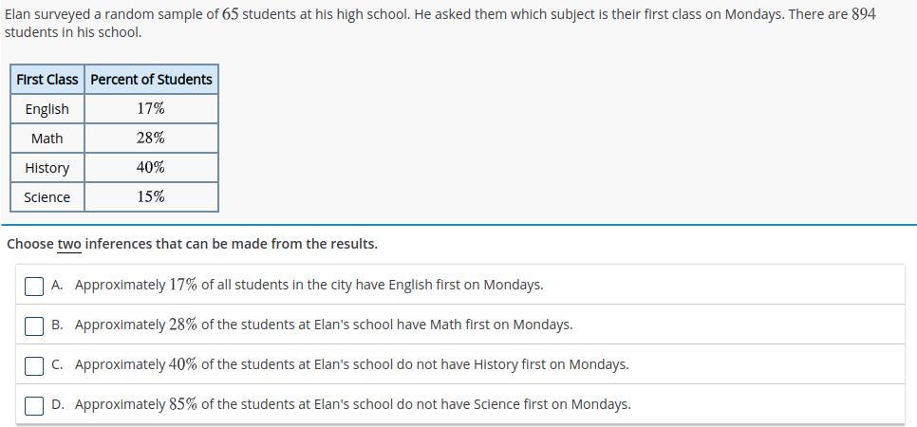Click the History row label in table
The height and width of the screenshot is (427, 917).
(47, 168)
